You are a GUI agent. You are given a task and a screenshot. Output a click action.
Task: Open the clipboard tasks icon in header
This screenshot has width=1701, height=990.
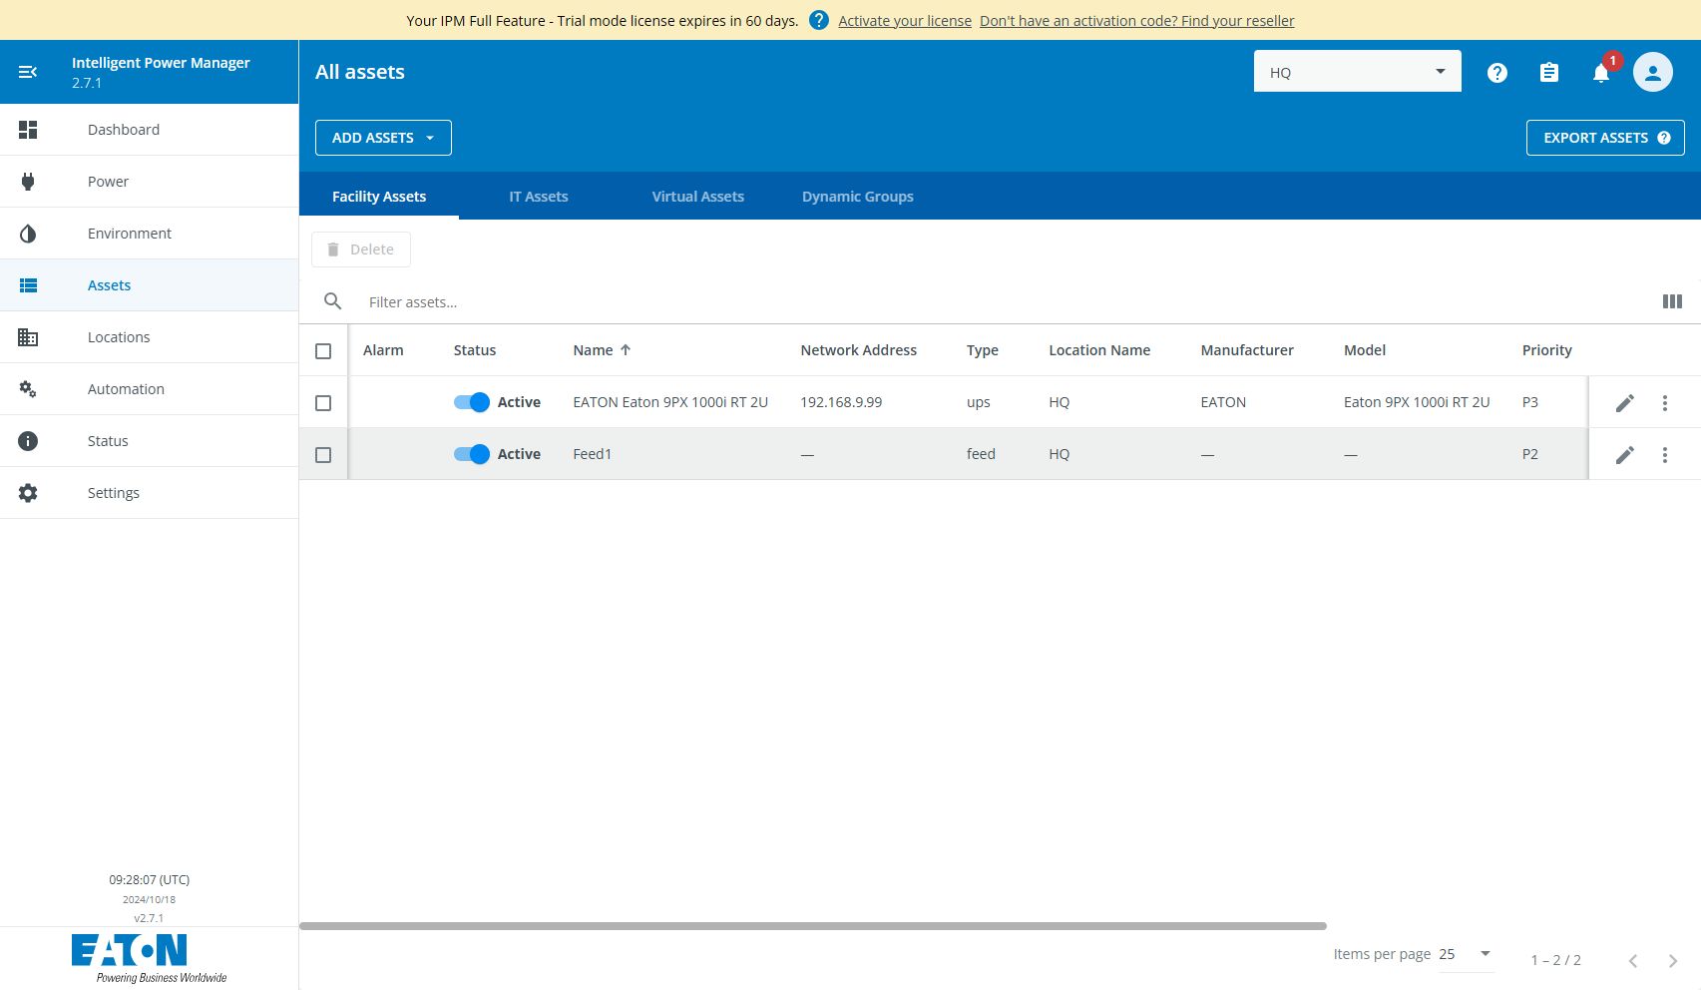[1548, 73]
